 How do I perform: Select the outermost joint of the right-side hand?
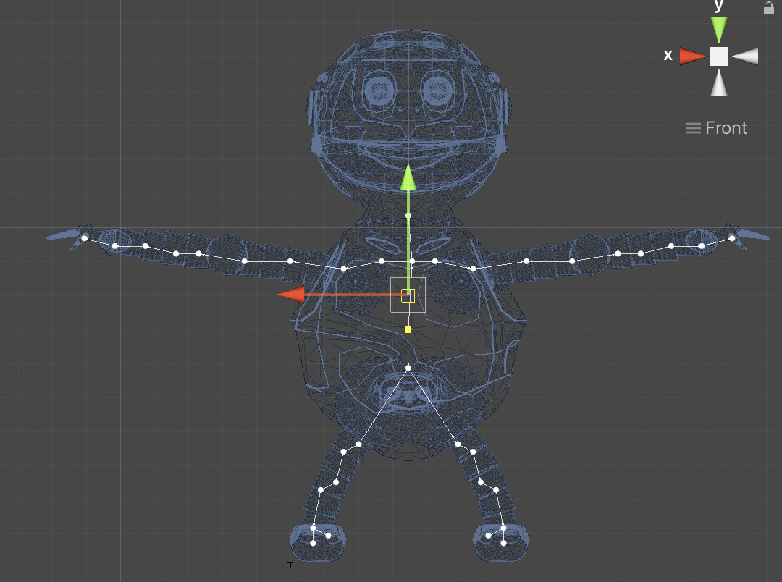coord(731,238)
